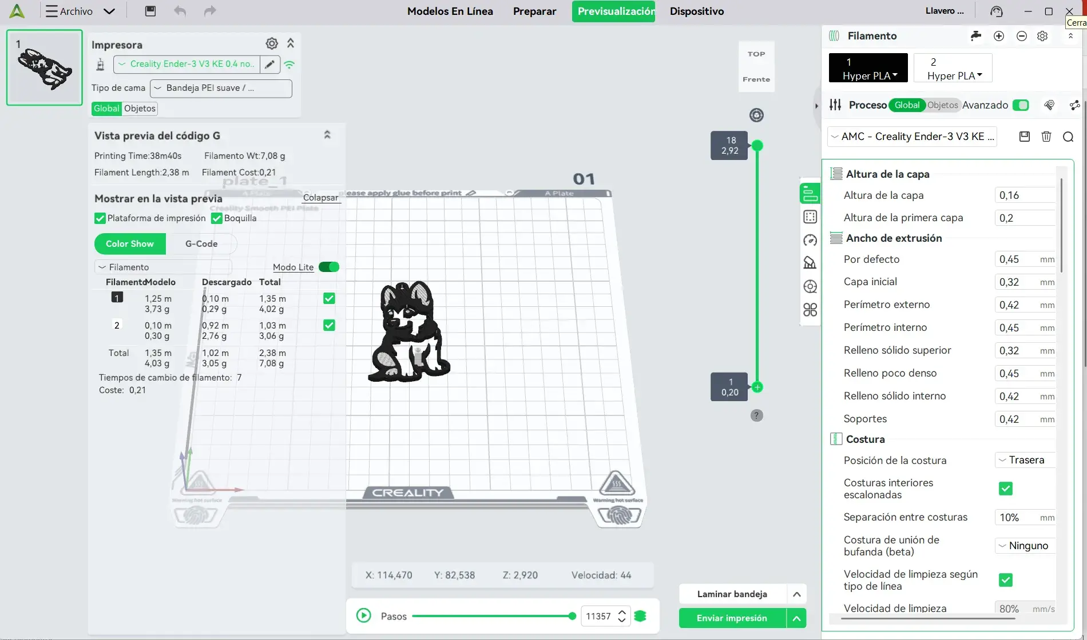Toggle Boquilla checkbox
This screenshot has width=1087, height=640.
click(217, 218)
